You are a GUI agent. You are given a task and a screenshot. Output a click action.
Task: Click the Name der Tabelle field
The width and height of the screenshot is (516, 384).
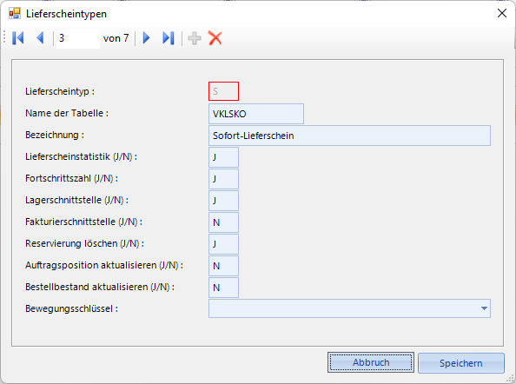point(256,114)
